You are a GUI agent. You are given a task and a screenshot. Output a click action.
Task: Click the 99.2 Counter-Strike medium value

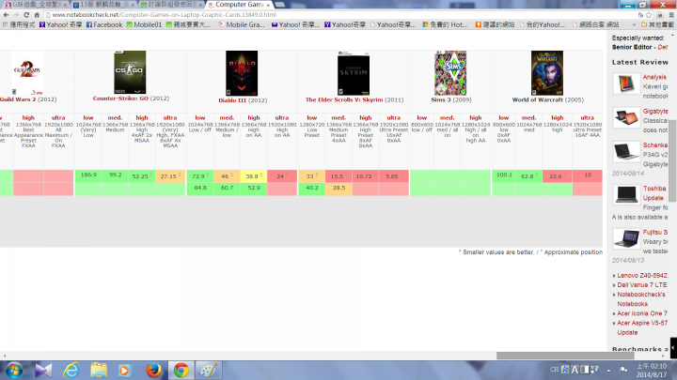point(116,175)
